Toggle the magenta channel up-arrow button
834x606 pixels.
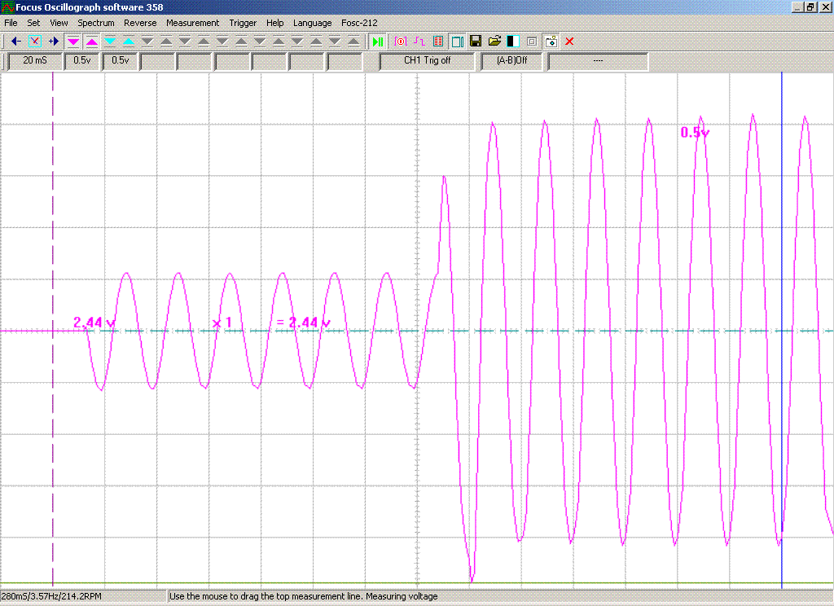tap(92, 41)
